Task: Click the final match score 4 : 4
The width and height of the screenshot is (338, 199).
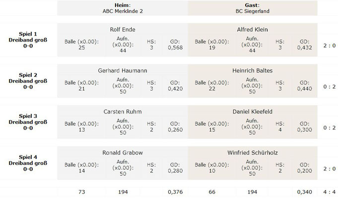Action: 330,192
